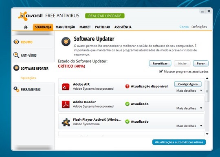Click Corrigir Agora for Adobe AIR
This screenshot has width=220, height=157.
188,84
